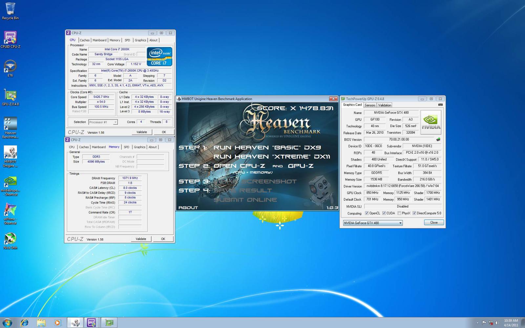525x328 pixels.
Task: Click the NVIDIA logo in GPU-Z
Action: click(x=431, y=122)
